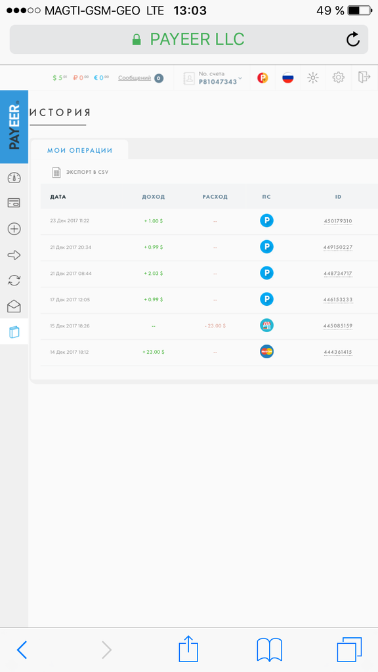Open transaction ID 450179310
The height and width of the screenshot is (672, 378).
(x=338, y=221)
